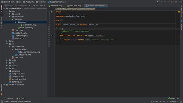183x103 pixels.
Task: Click the Favorites star icon
Action: 1,94
